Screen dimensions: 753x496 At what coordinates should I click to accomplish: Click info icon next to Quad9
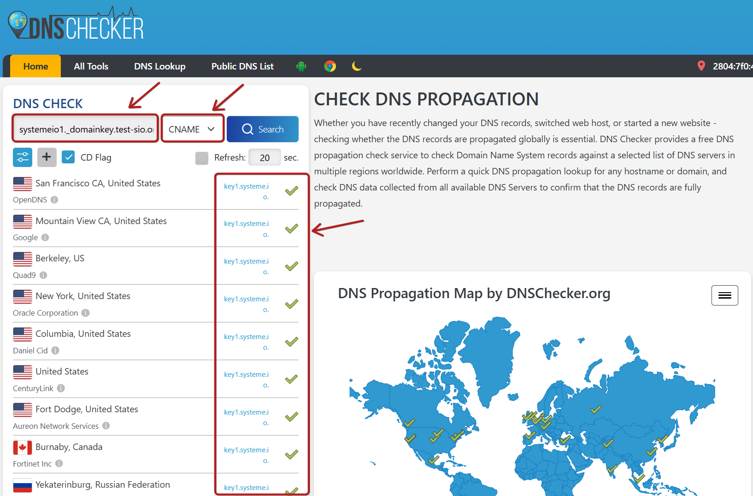tap(43, 275)
